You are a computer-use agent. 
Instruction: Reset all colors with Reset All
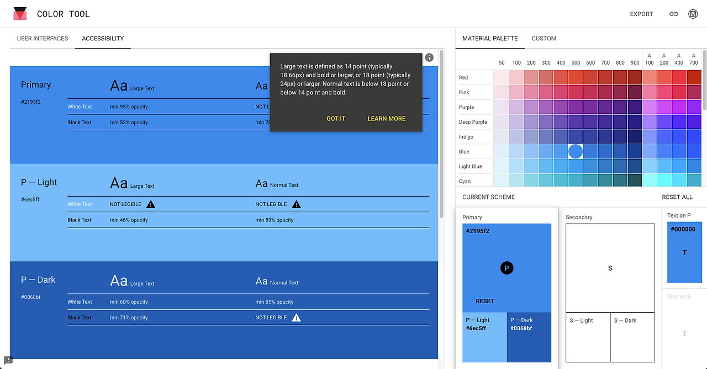click(x=677, y=197)
